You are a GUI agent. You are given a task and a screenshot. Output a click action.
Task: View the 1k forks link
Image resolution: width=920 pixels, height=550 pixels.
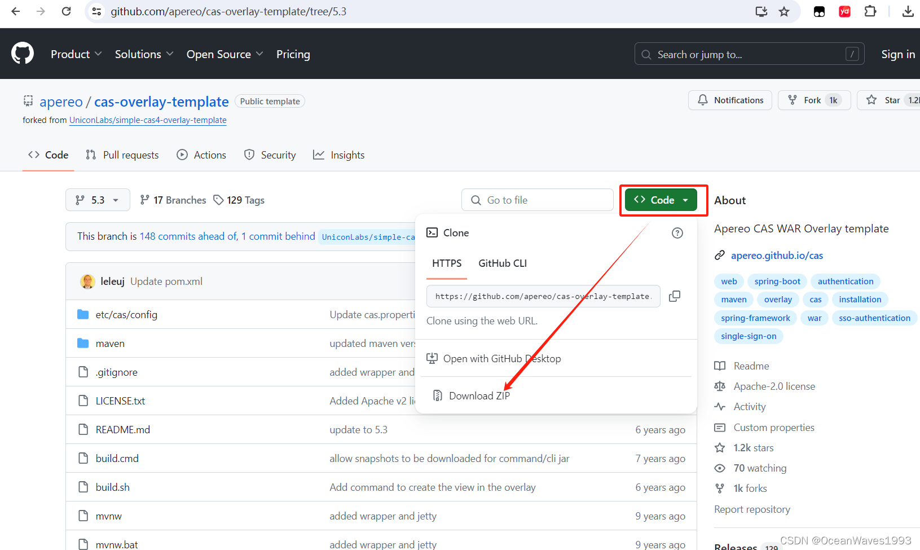tap(750, 489)
